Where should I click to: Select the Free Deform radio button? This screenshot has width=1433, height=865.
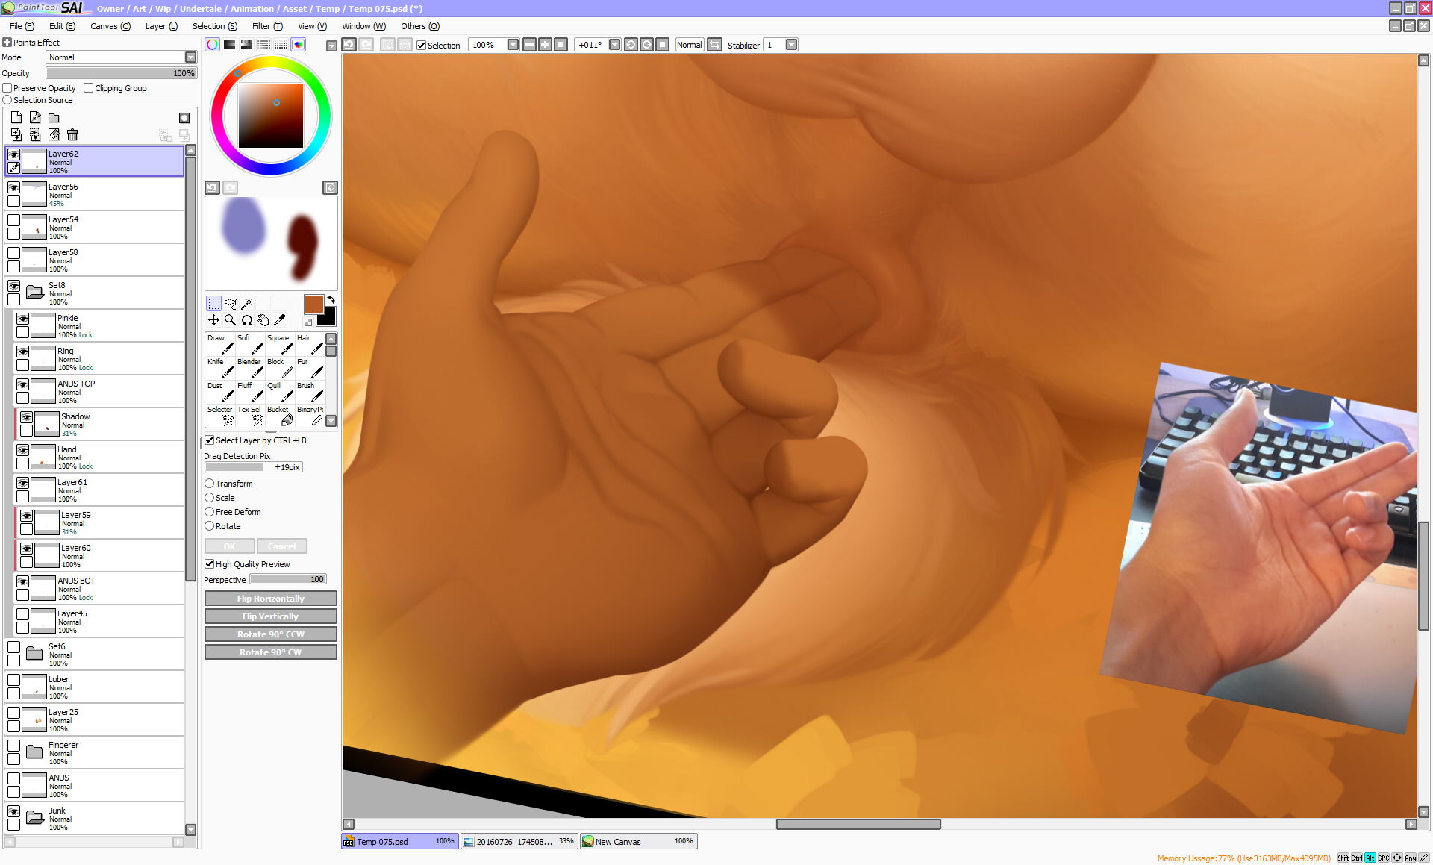210,512
